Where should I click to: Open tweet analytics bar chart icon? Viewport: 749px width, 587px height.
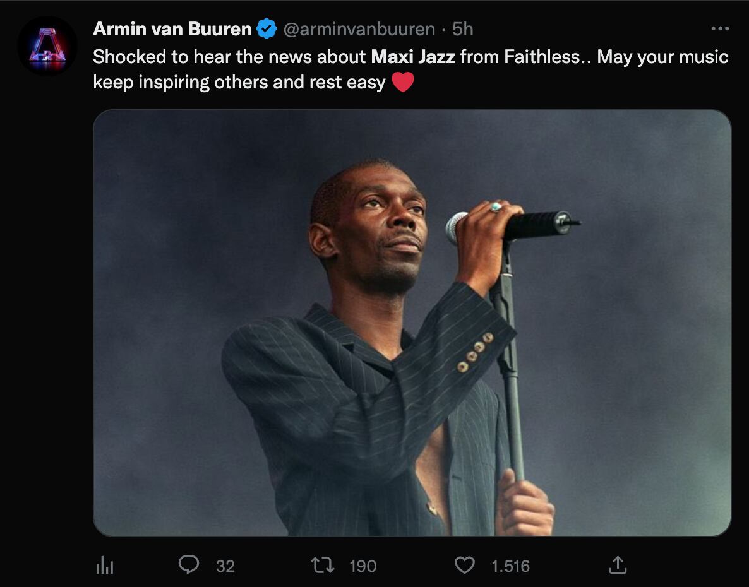pyautogui.click(x=104, y=566)
